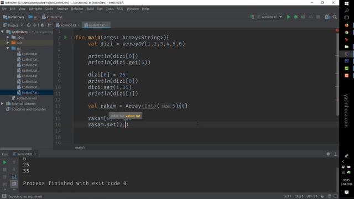Click the kotlin07.kt breadcrumb in navigation bar
Image resolution: width=354 pixels, height=199 pixels.
pos(52,17)
